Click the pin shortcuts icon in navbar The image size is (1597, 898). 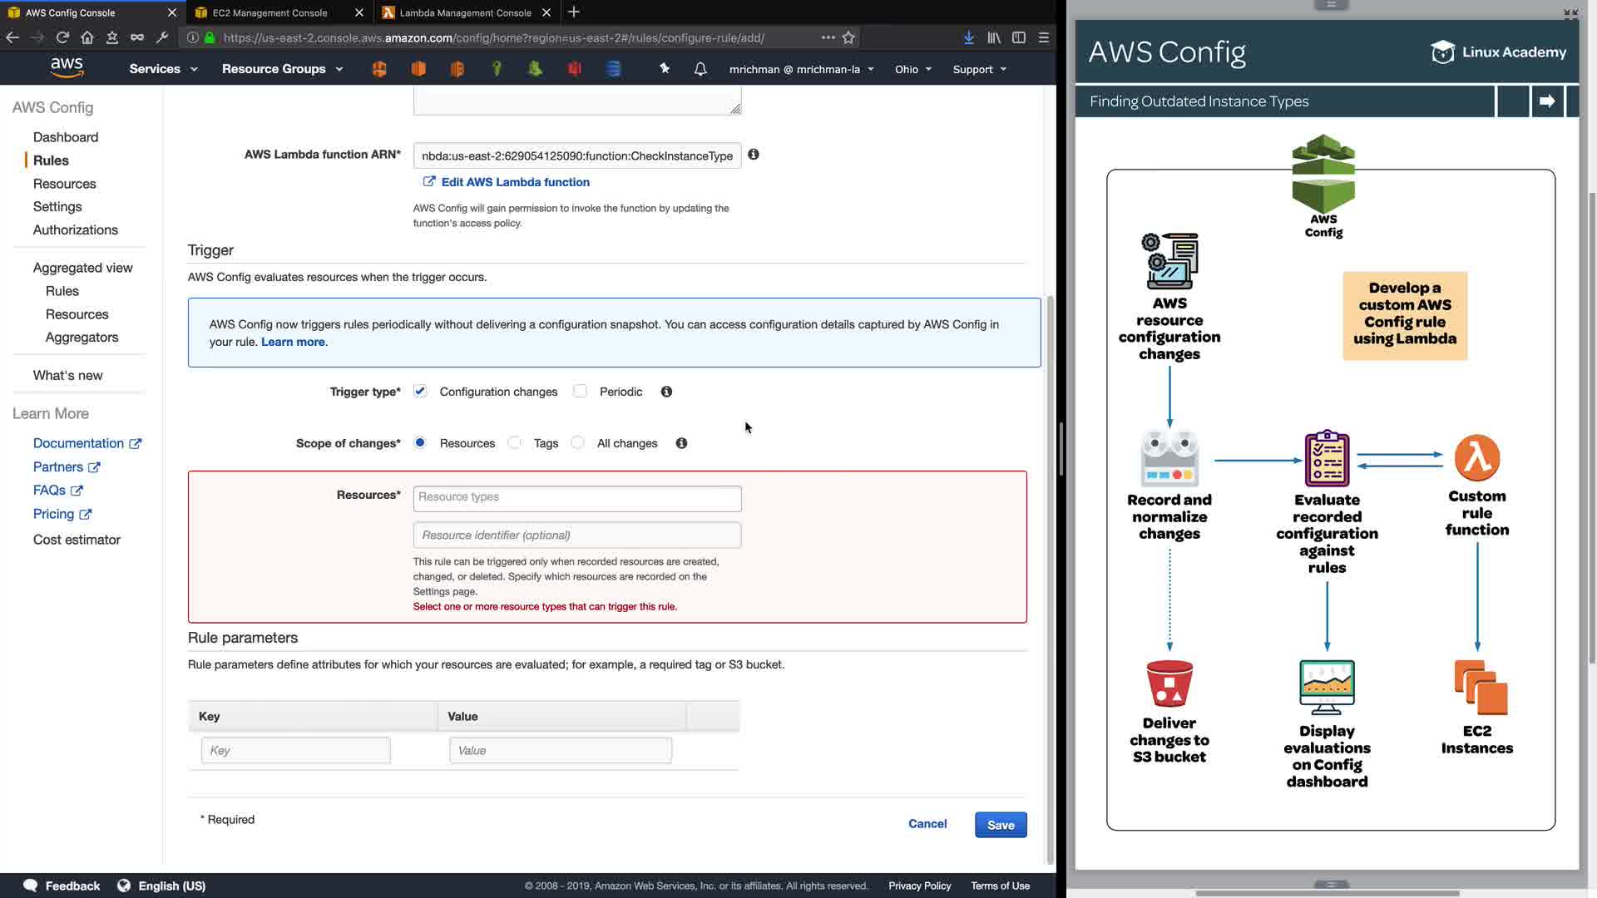tap(665, 69)
